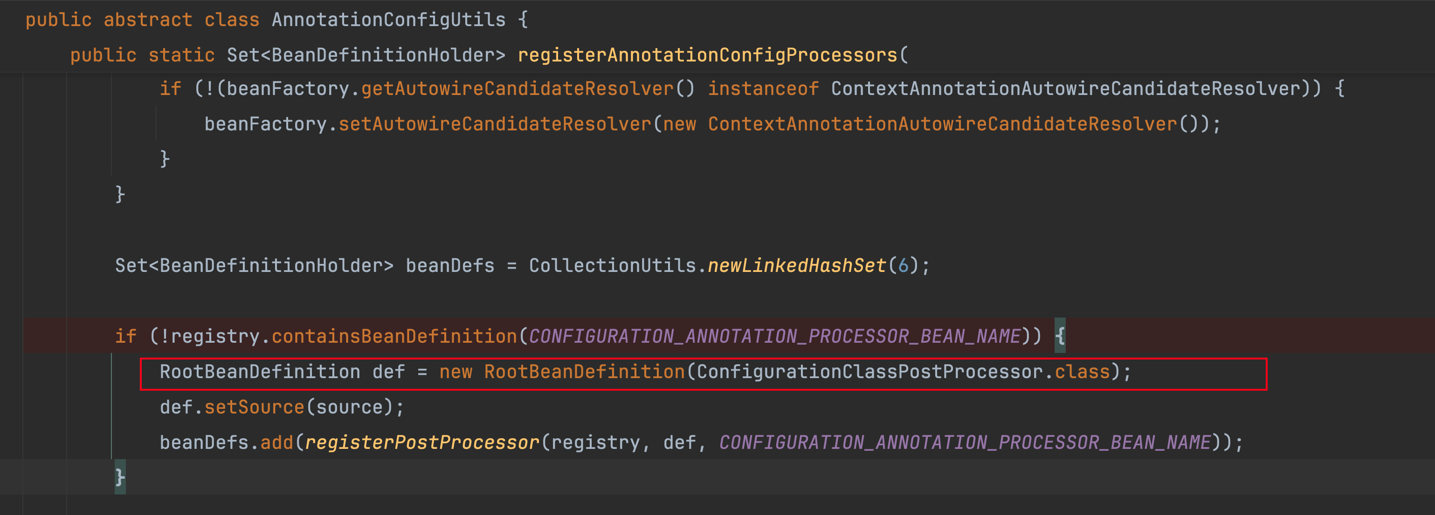This screenshot has width=1435, height=515.
Task: Click the number 6 argument literal
Action: [x=903, y=266]
